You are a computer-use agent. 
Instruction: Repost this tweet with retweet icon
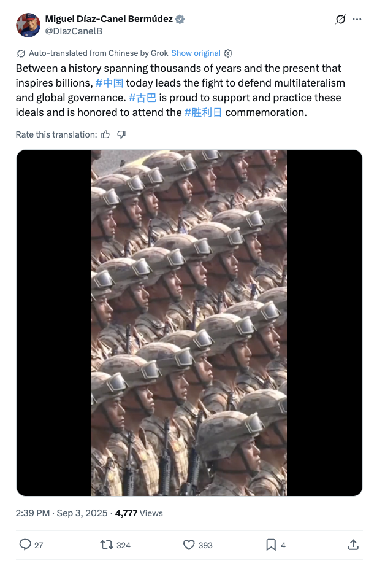coord(106,545)
